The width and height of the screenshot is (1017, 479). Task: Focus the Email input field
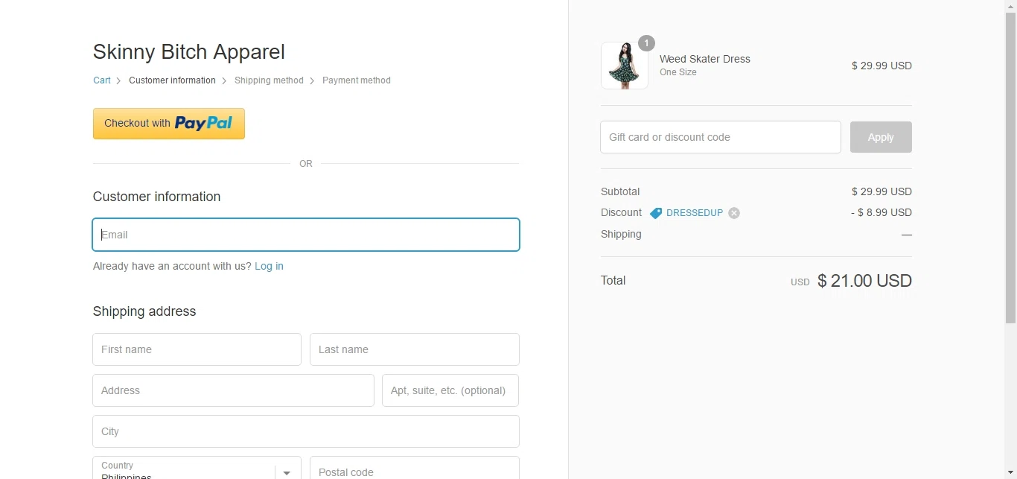pyautogui.click(x=306, y=235)
